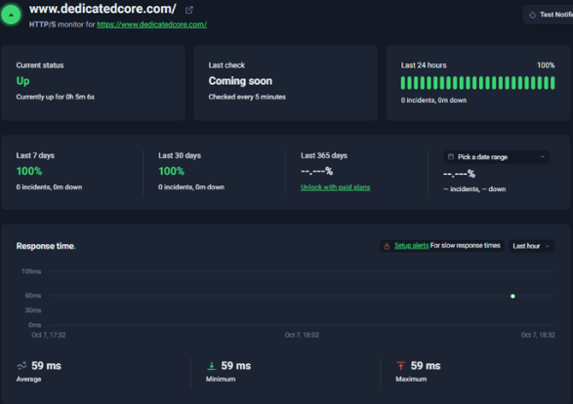Click the Response time heading
The height and width of the screenshot is (404, 573).
[x=46, y=246]
